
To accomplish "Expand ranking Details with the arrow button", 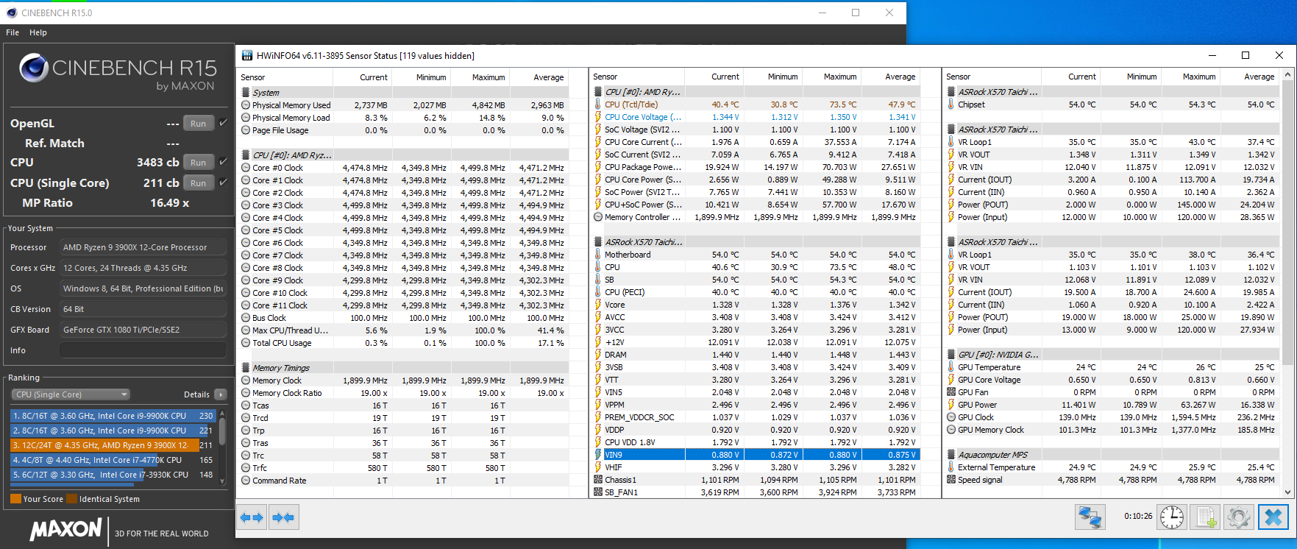I will 220,394.
